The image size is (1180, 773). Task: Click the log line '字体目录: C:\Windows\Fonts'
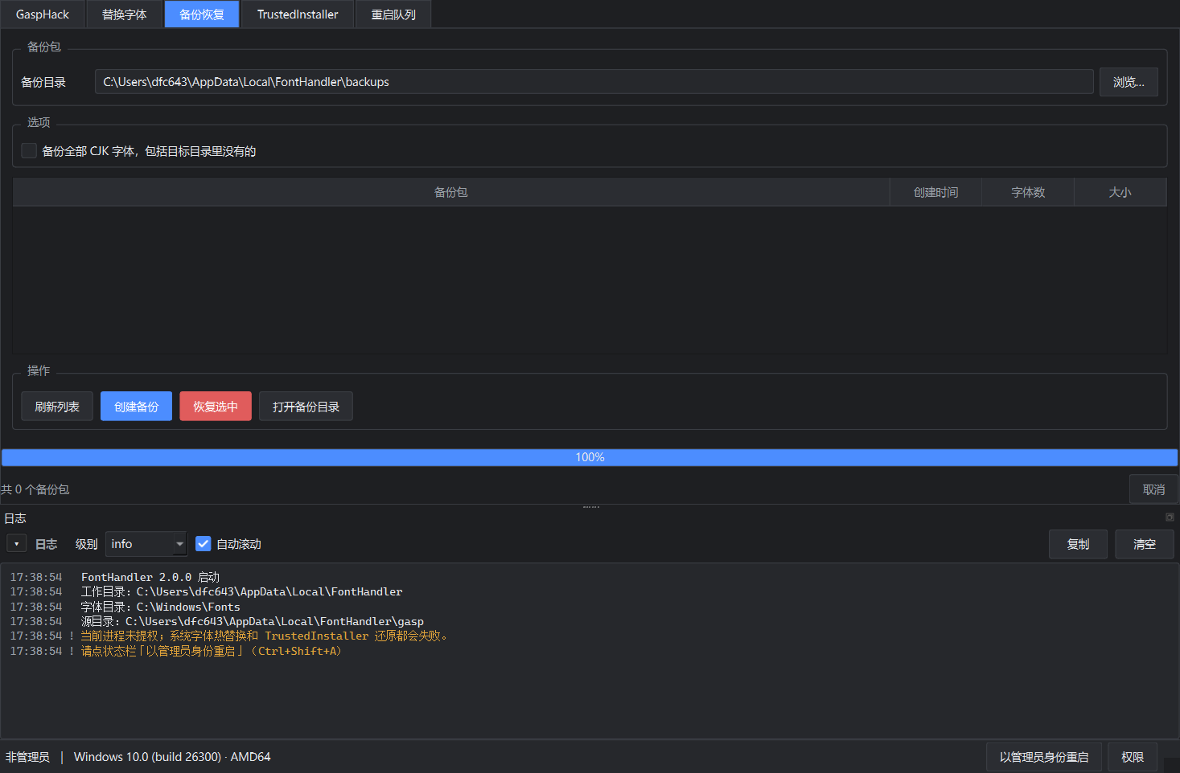160,607
